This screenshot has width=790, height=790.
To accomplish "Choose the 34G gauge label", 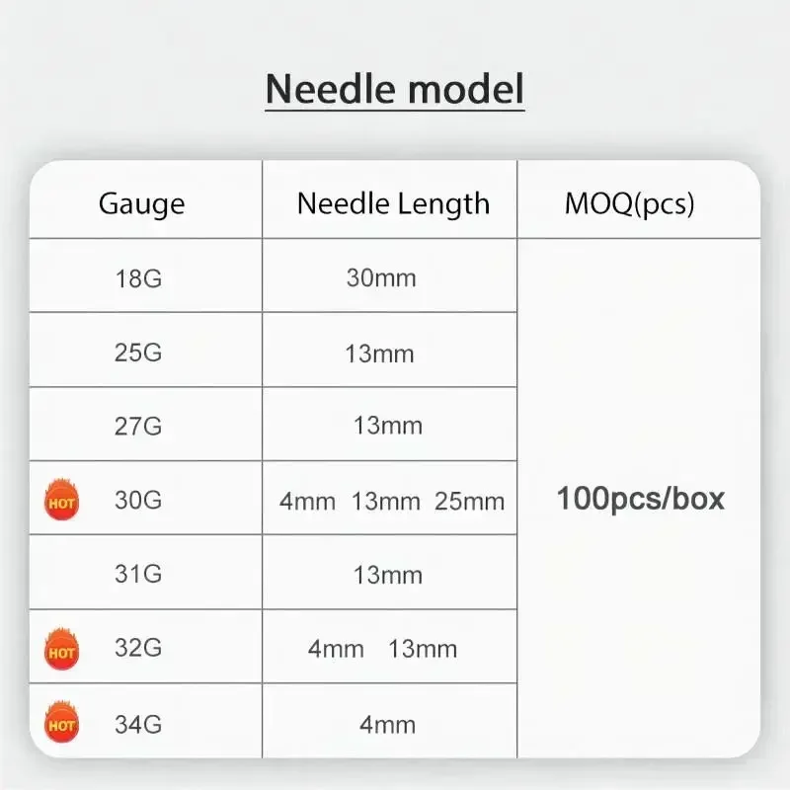I will click(138, 725).
